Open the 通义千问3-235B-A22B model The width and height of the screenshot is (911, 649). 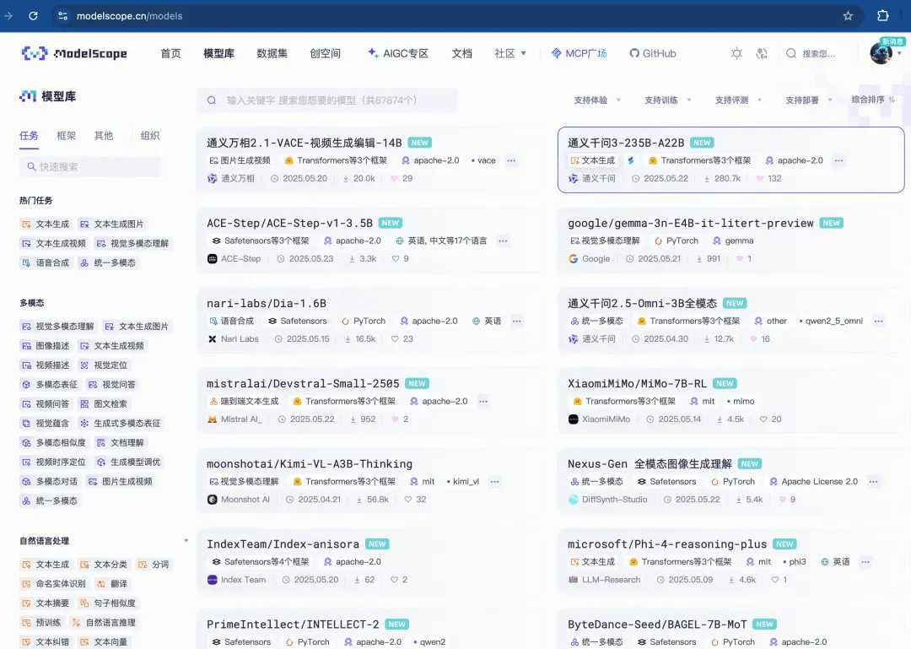point(626,143)
